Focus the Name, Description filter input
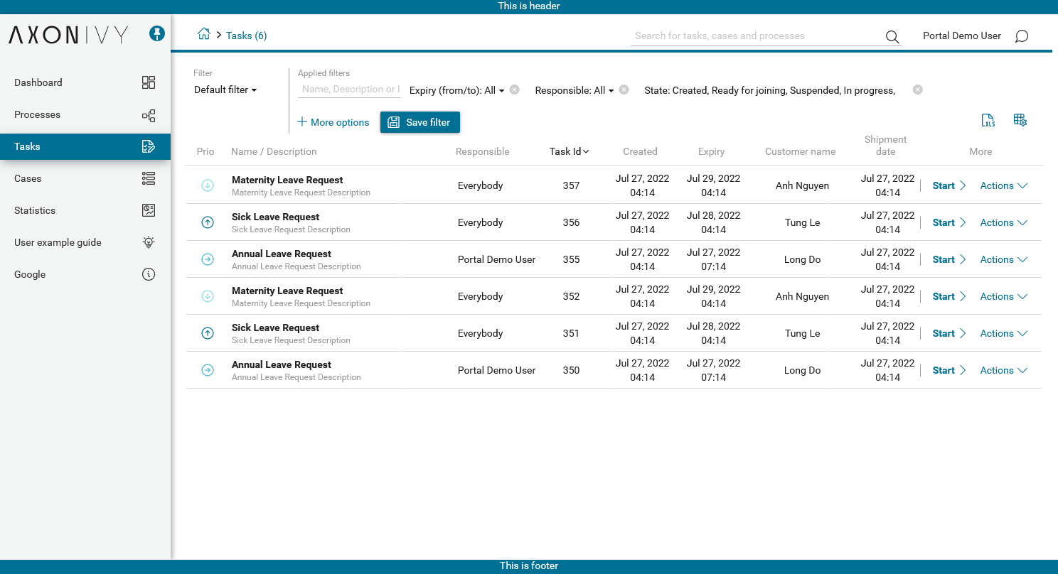This screenshot has height=574, width=1058. coord(349,90)
